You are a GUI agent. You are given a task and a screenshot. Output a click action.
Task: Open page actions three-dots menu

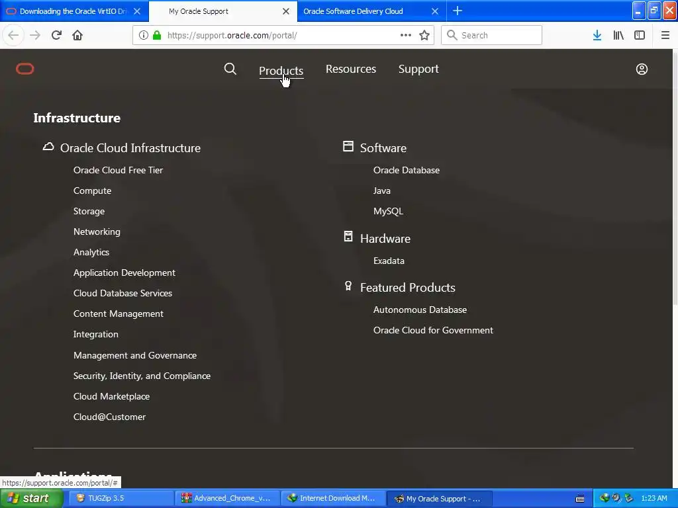point(406,36)
